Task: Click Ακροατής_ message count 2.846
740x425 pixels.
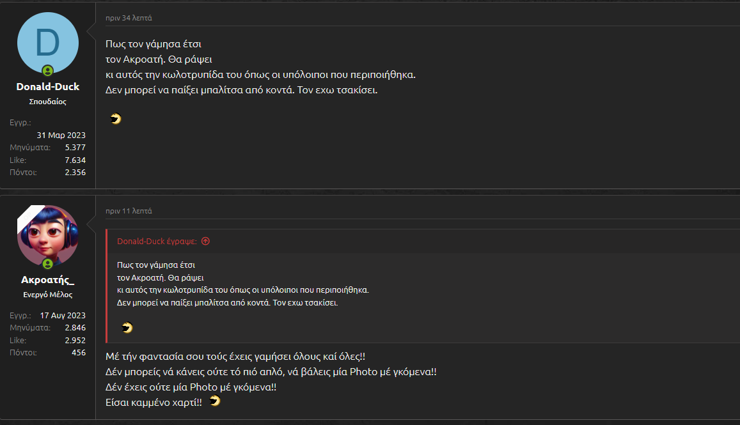Action: coord(75,328)
